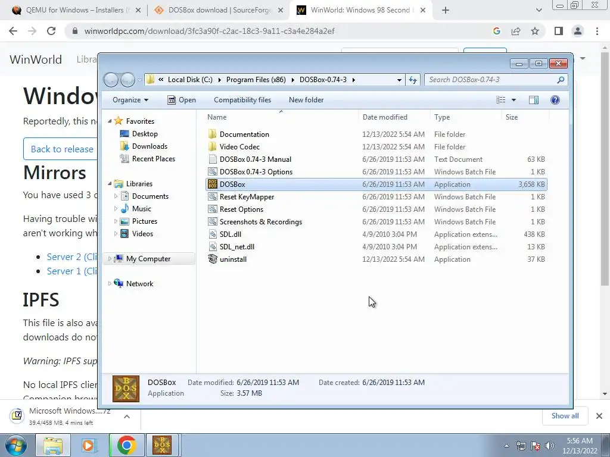The height and width of the screenshot is (457, 610).
Task: Click volume icon in system tray
Action: pos(550,446)
